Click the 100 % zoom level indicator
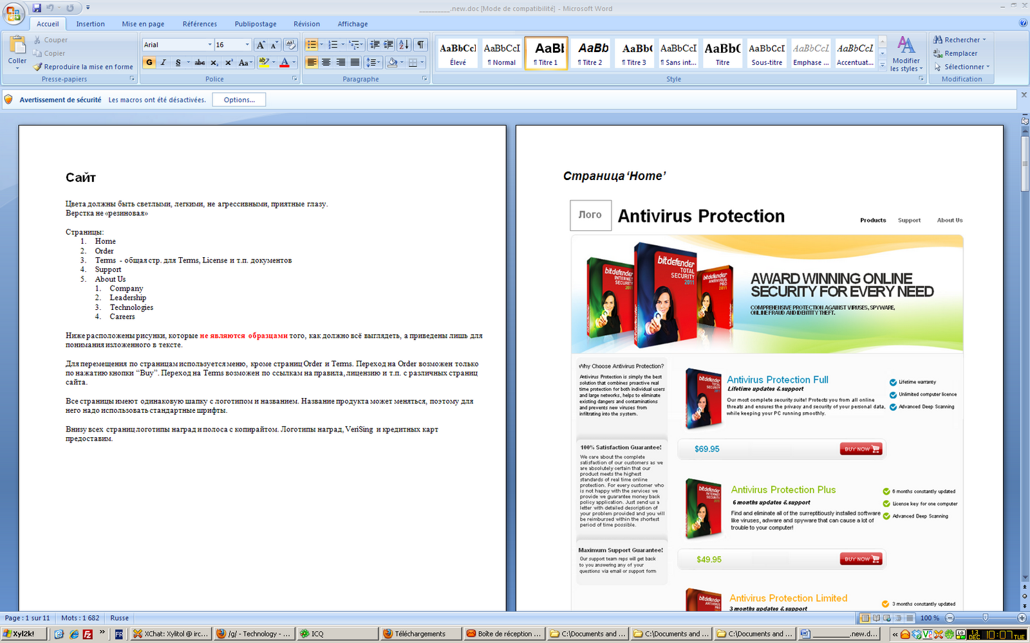This screenshot has width=1030, height=643. (930, 618)
